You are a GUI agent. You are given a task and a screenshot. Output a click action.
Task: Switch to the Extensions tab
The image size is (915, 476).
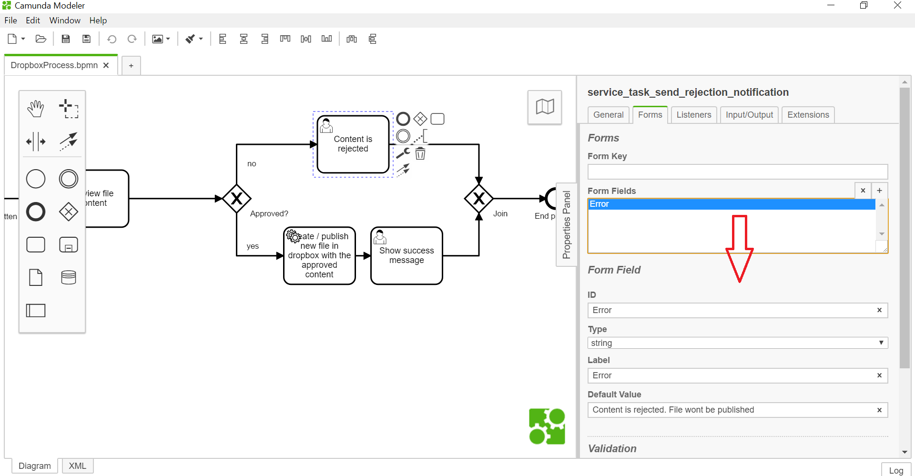click(808, 115)
